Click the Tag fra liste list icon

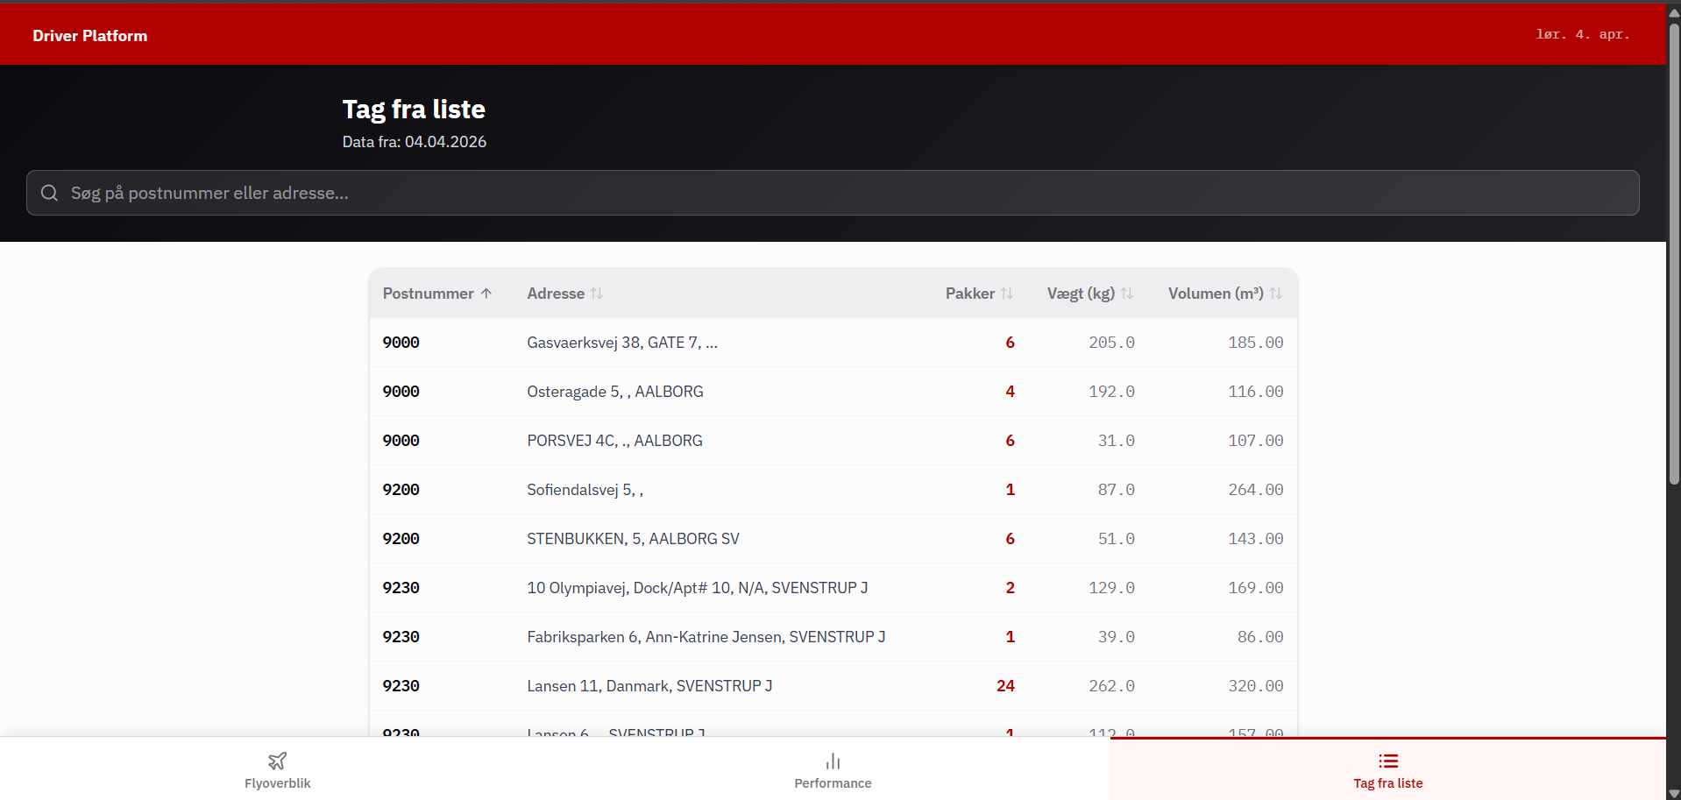1388,761
